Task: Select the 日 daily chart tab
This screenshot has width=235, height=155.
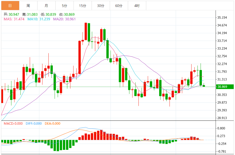Action: 10,6
